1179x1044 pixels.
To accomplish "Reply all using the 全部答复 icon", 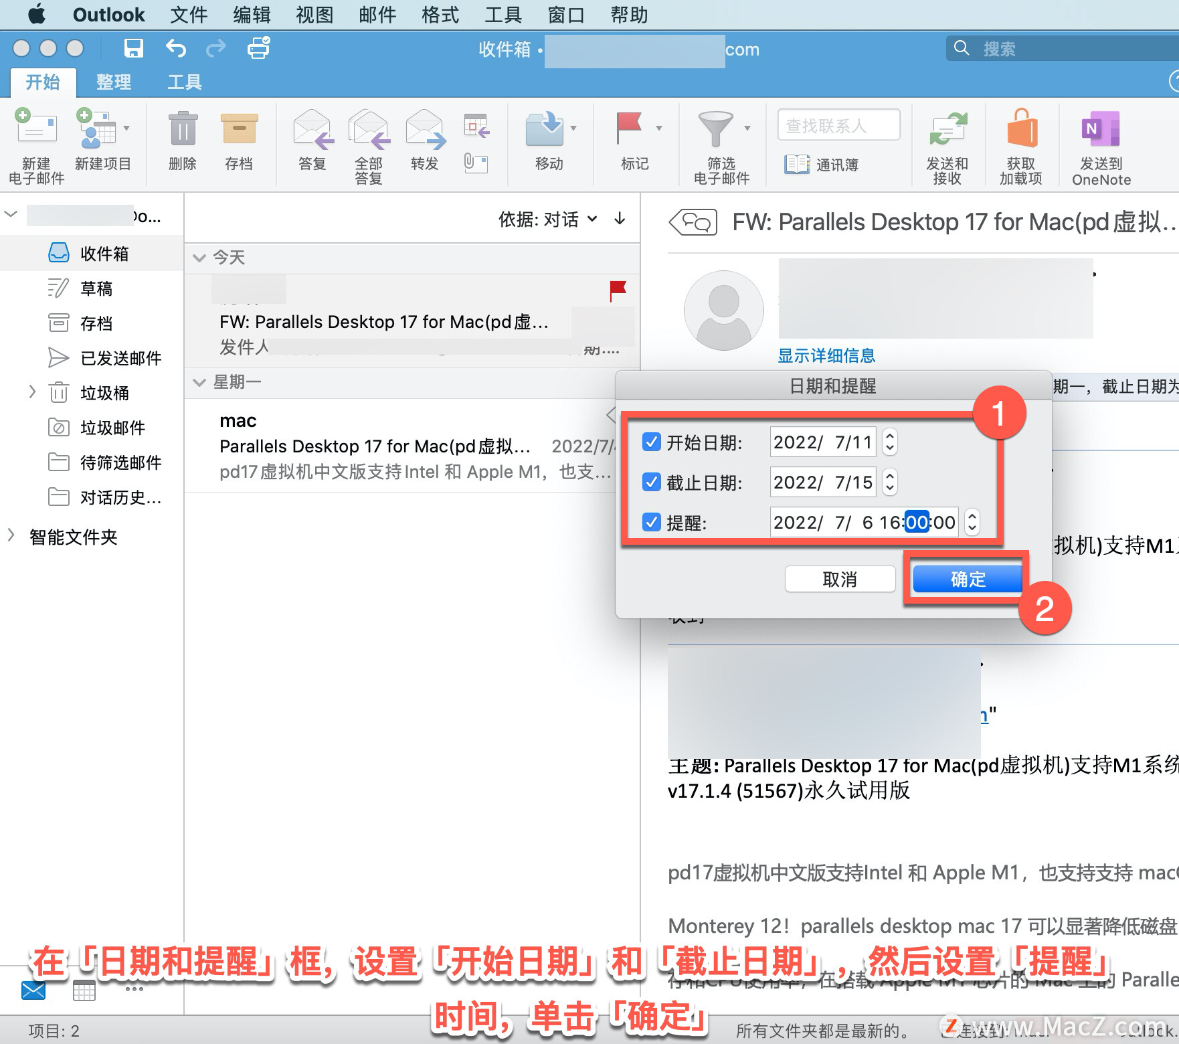I will (369, 128).
